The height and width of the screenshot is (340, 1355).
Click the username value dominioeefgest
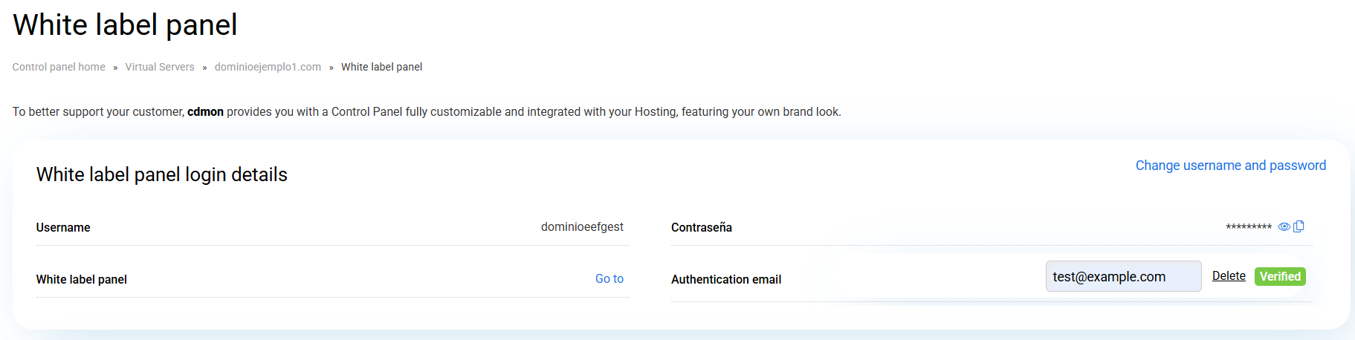pos(581,227)
